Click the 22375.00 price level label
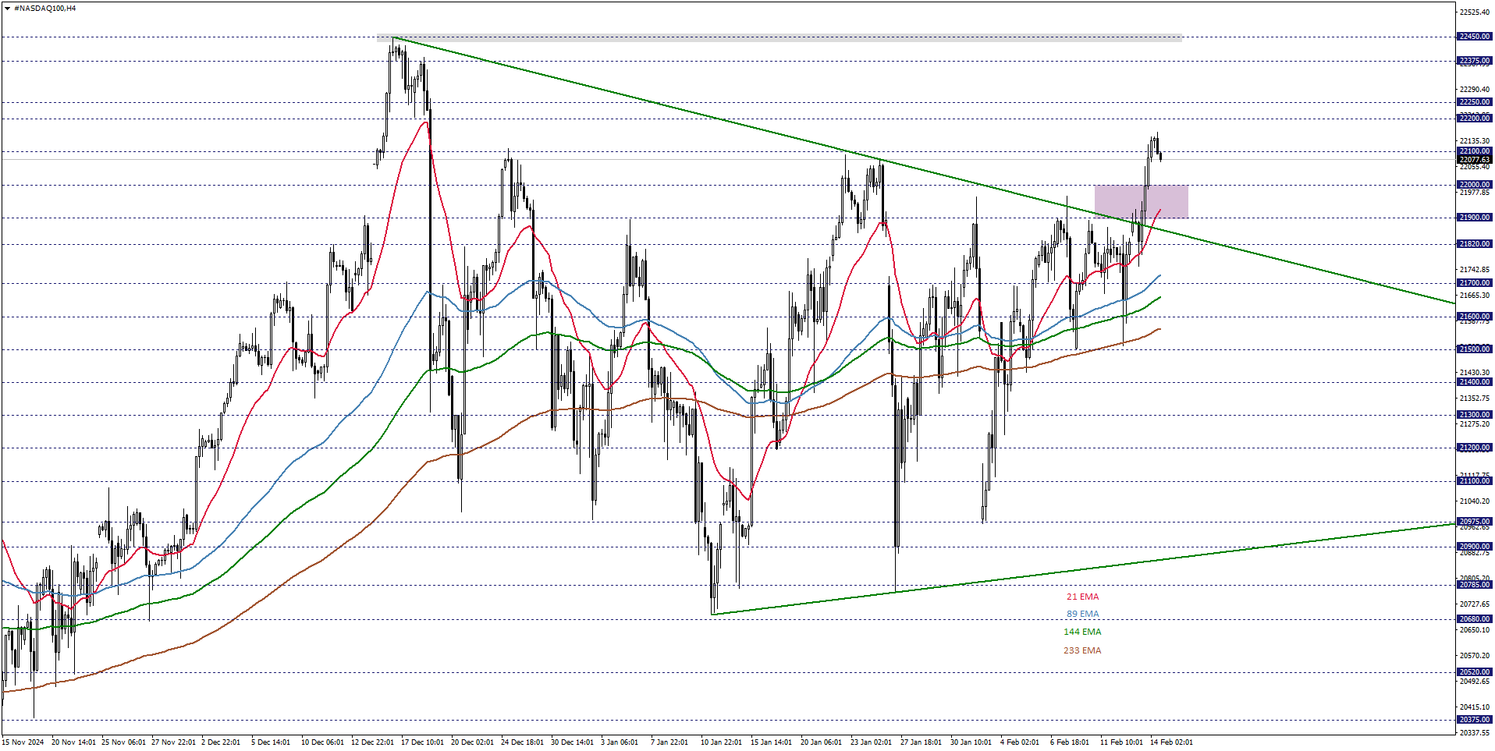Screen dimensions: 1495x751 coord(1475,61)
